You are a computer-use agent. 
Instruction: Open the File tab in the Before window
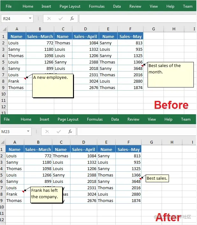tap(9, 6)
